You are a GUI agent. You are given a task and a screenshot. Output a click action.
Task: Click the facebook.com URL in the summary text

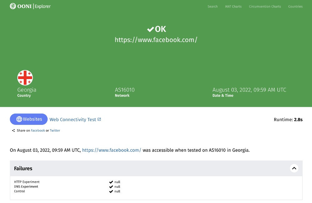(x=111, y=150)
